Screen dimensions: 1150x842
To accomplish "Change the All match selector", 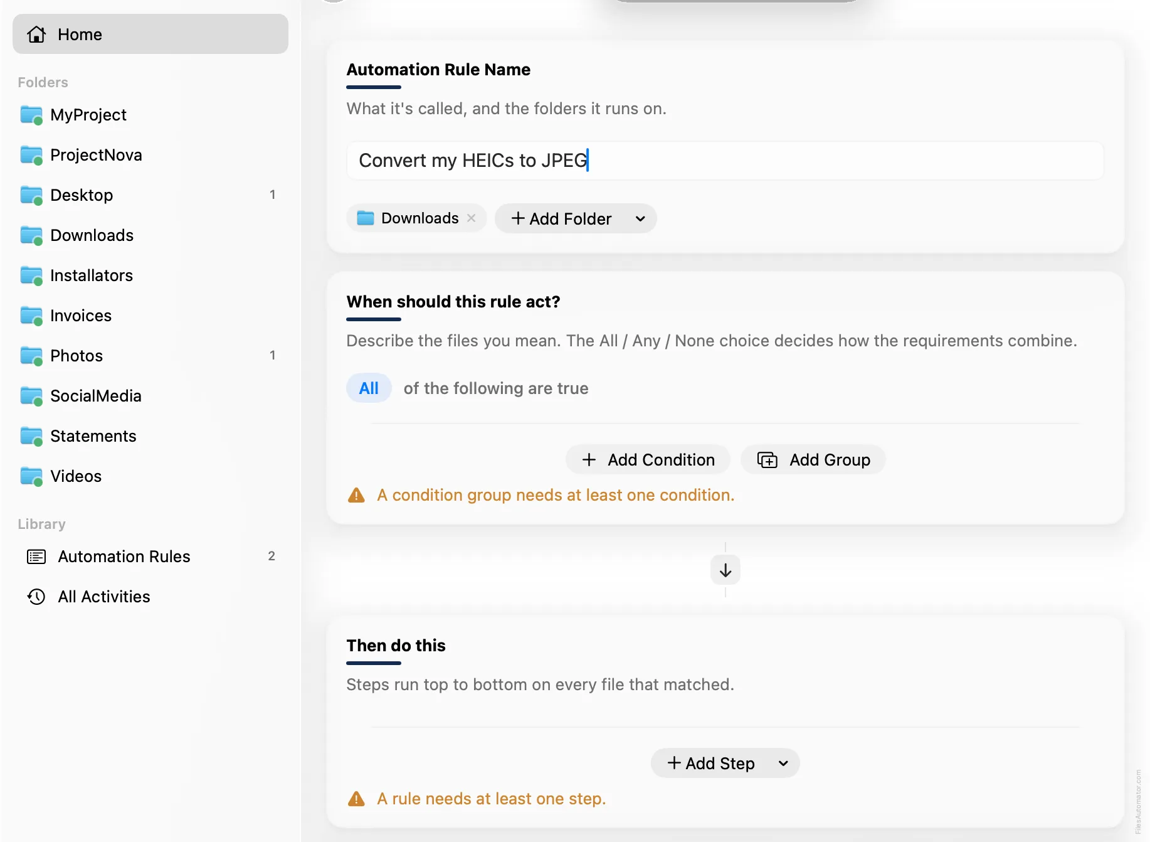I will 369,388.
